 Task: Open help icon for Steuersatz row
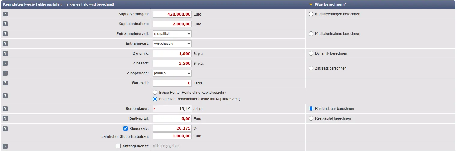pyautogui.click(x=5, y=129)
